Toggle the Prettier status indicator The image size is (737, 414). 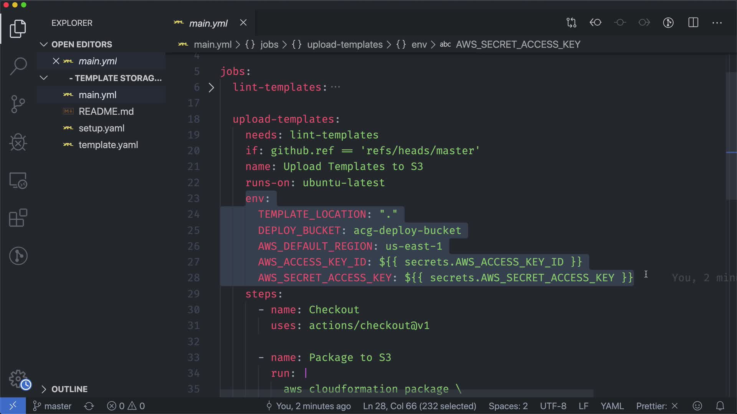click(657, 406)
